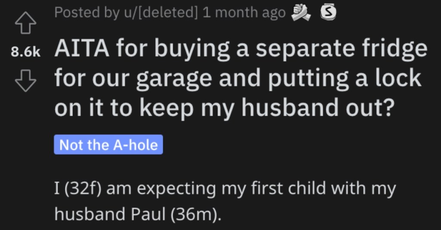Image resolution: width=441 pixels, height=230 pixels.
Task: Click the 8.6k vote score
Action: (x=25, y=52)
